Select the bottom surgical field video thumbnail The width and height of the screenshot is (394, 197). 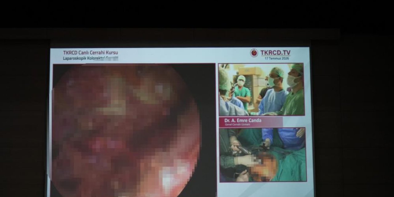[x=263, y=155]
